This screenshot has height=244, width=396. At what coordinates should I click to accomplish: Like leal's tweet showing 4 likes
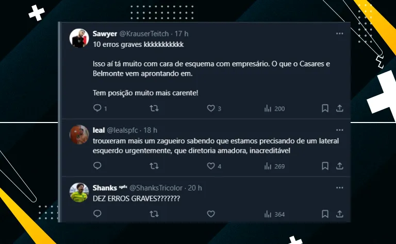tap(211, 166)
